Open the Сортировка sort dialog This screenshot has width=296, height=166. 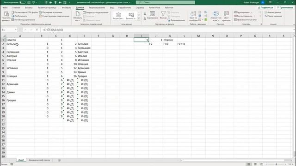click(x=152, y=15)
